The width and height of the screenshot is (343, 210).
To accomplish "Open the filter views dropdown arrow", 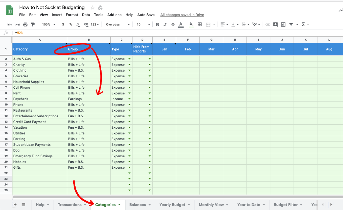I will click(297, 25).
